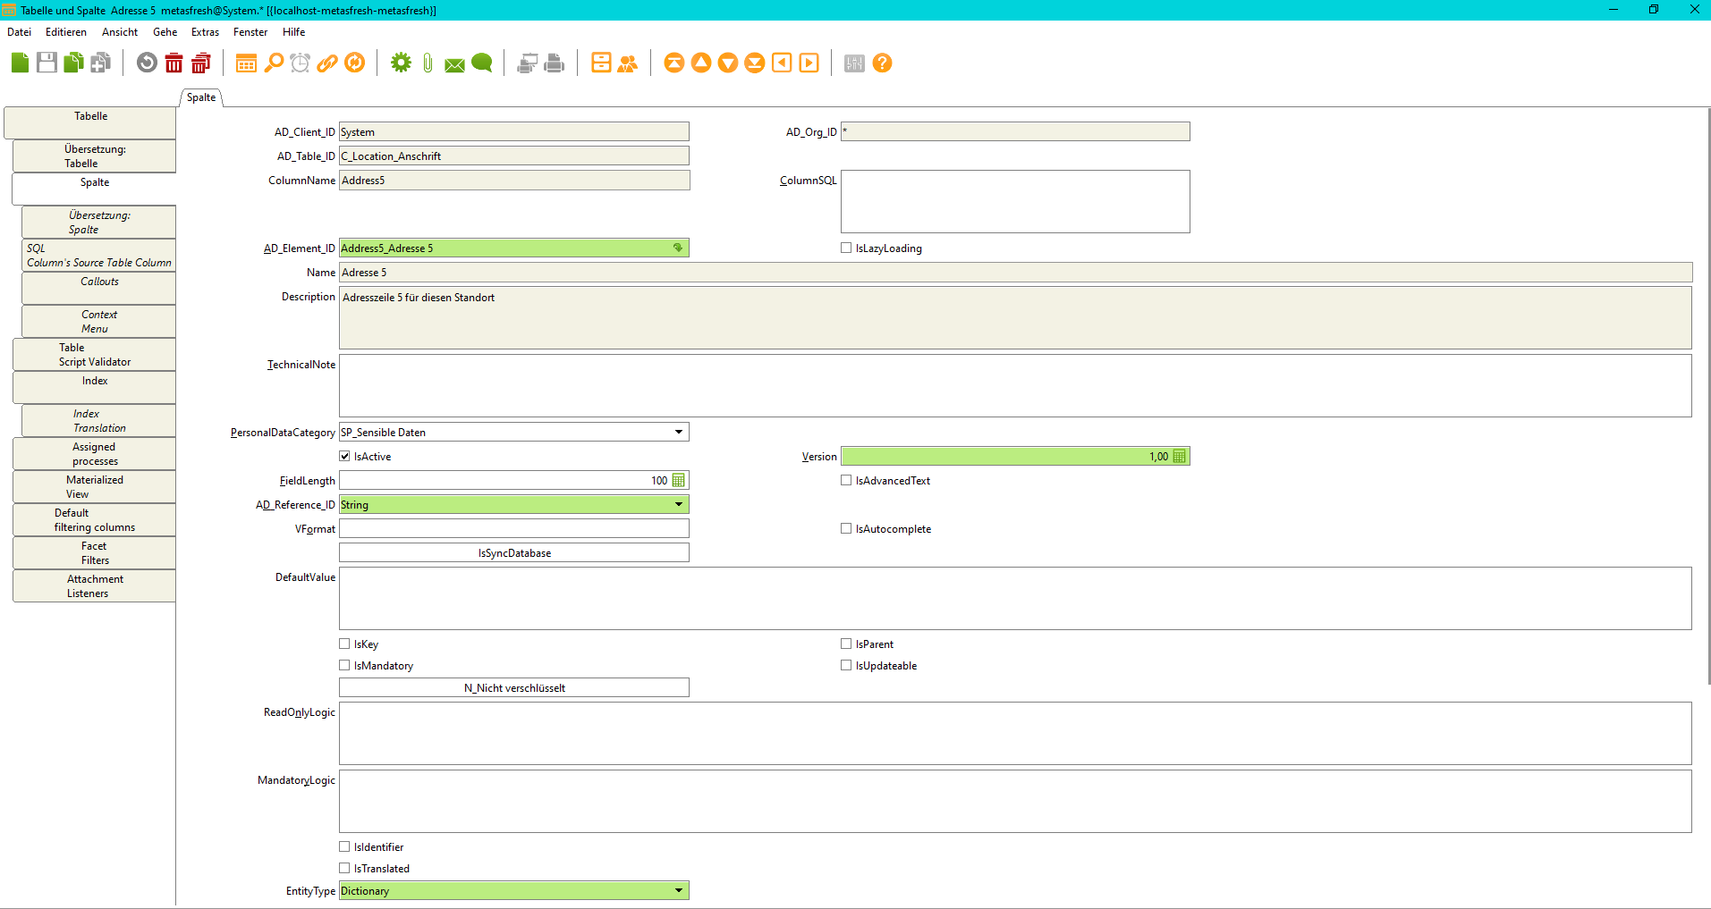
Task: Click the orange question mark help icon
Action: [882, 63]
